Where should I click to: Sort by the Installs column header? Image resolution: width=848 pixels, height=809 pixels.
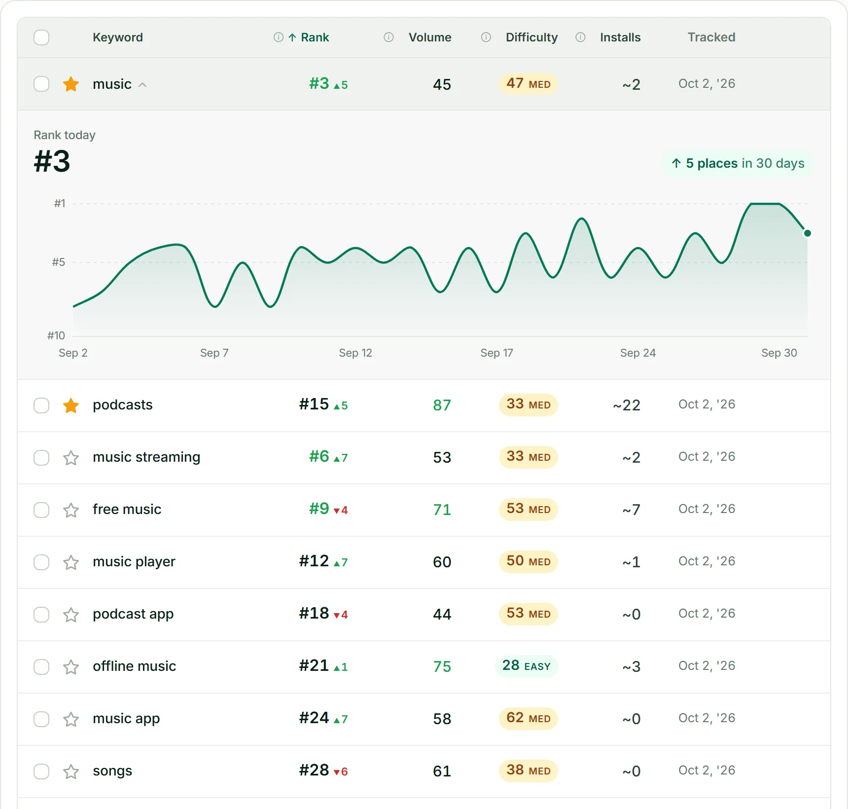point(620,37)
